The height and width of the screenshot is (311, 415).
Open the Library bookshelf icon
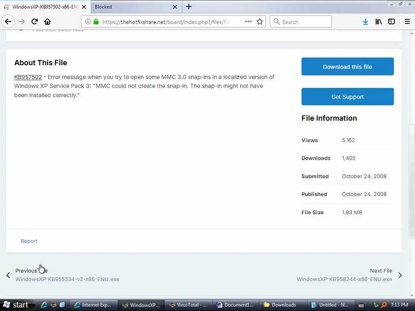click(379, 22)
